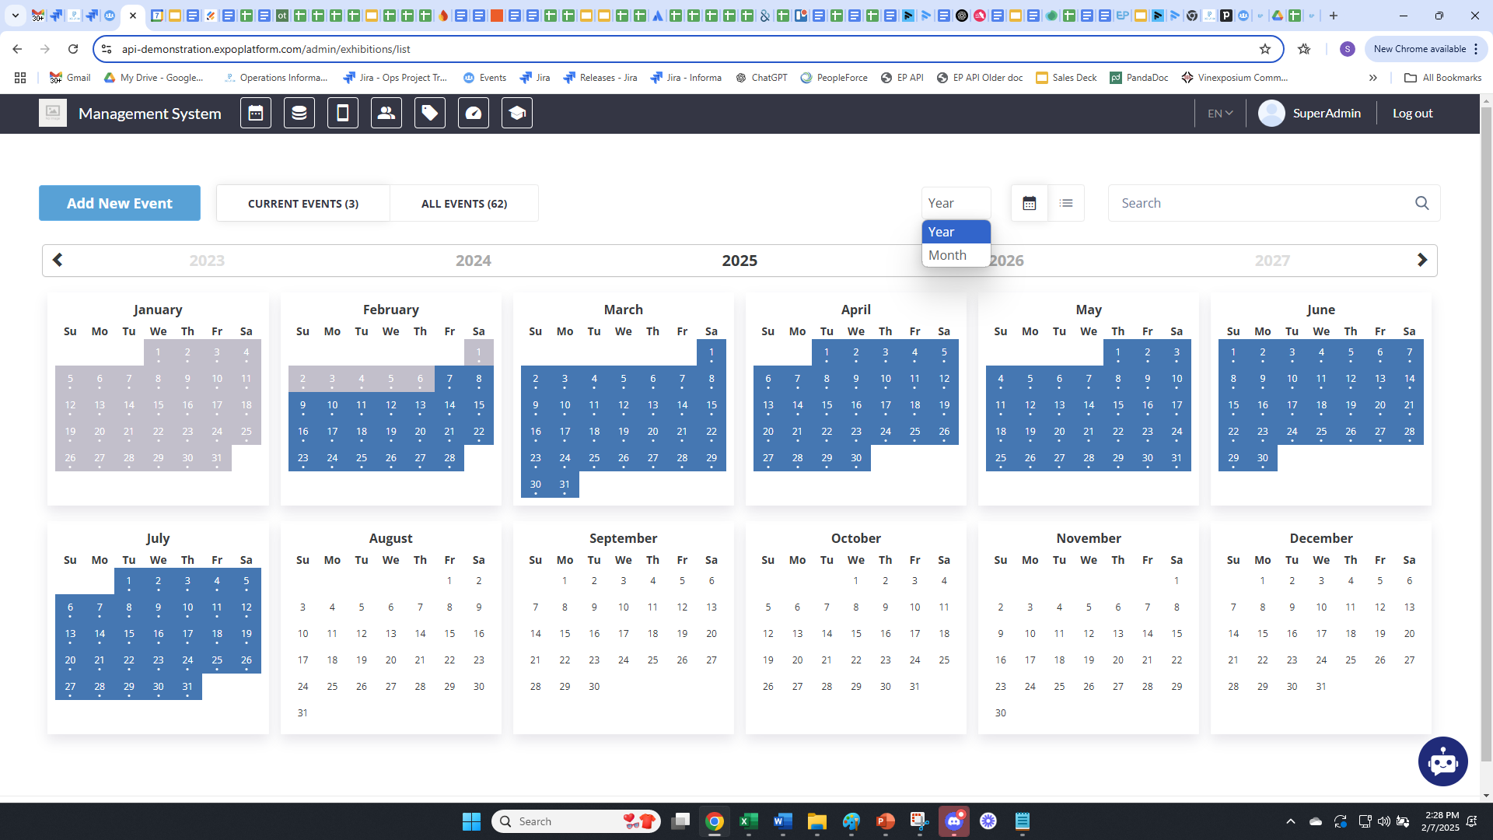Select CURRENT EVENTS (3) tab
The width and height of the screenshot is (1493, 840).
tap(303, 204)
